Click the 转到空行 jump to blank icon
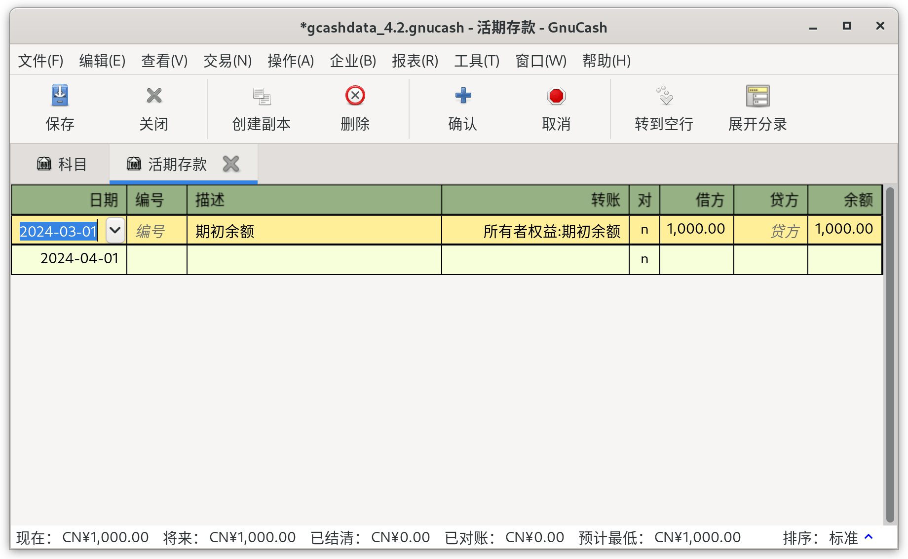 pos(664,96)
